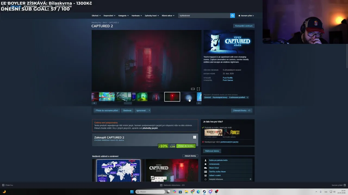Image resolution: width=348 pixels, height=195 pixels.
Task: Open Windows Start menu
Action: click(x=132, y=192)
